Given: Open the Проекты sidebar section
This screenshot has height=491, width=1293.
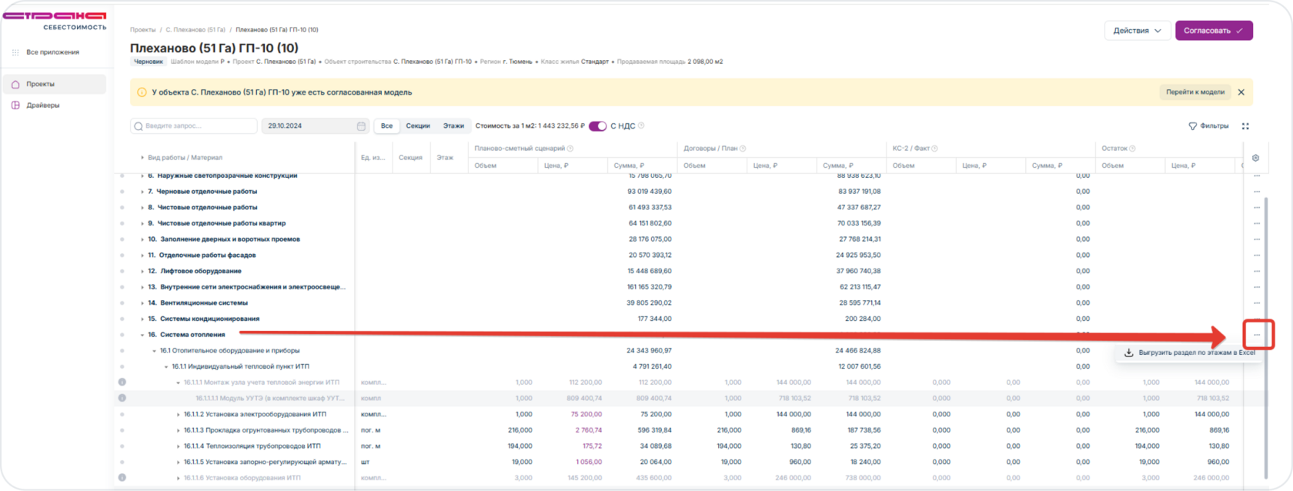Looking at the screenshot, I should 54,84.
